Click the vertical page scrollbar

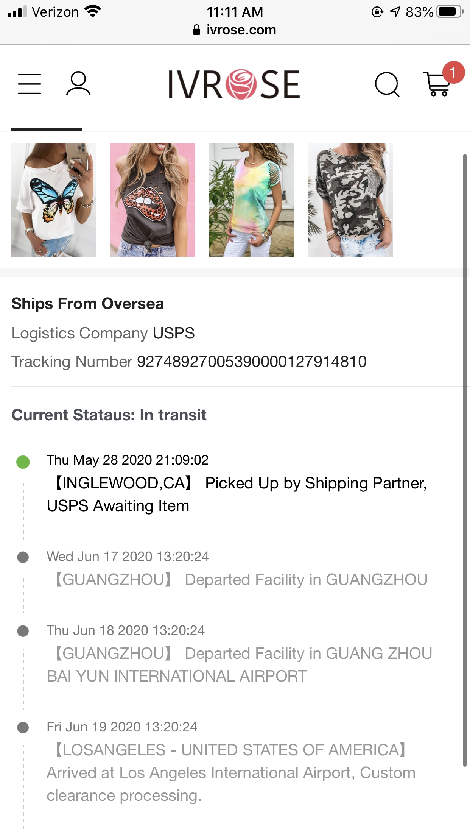pyautogui.click(x=465, y=454)
